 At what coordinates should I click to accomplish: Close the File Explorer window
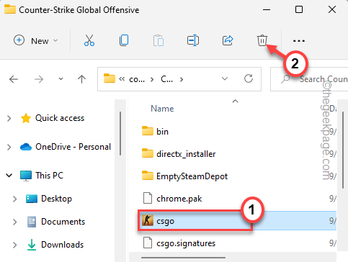pos(332,10)
